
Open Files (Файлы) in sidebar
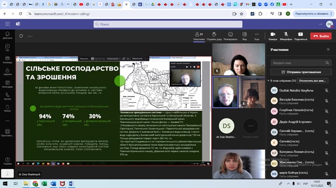tap(7, 108)
